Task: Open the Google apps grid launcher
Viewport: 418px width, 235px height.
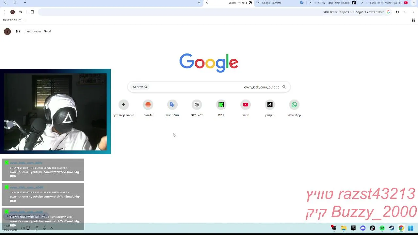Action: point(18,31)
